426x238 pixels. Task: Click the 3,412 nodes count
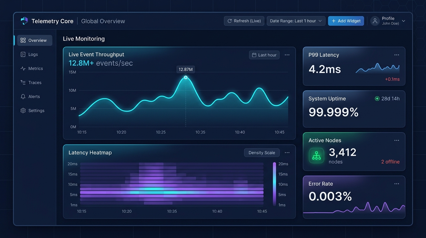[342, 152]
